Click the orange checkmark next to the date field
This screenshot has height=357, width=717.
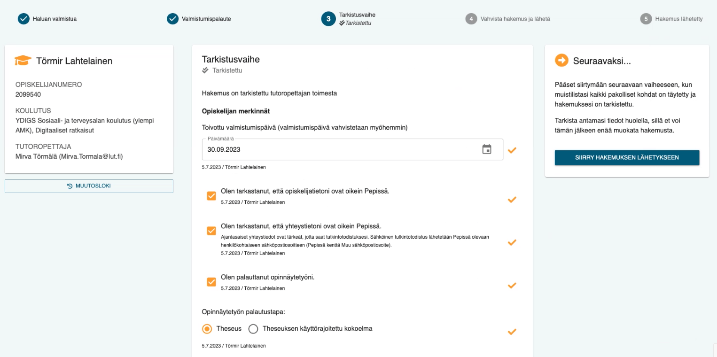[x=512, y=150]
